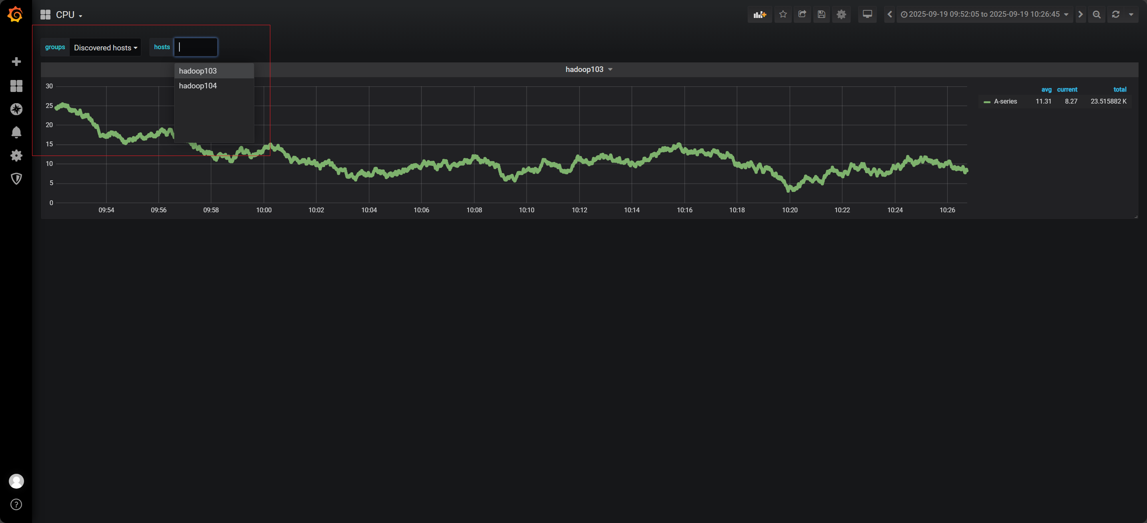This screenshot has height=523, width=1147.
Task: Open the Dashboards grid icon in sidebar
Action: click(16, 86)
